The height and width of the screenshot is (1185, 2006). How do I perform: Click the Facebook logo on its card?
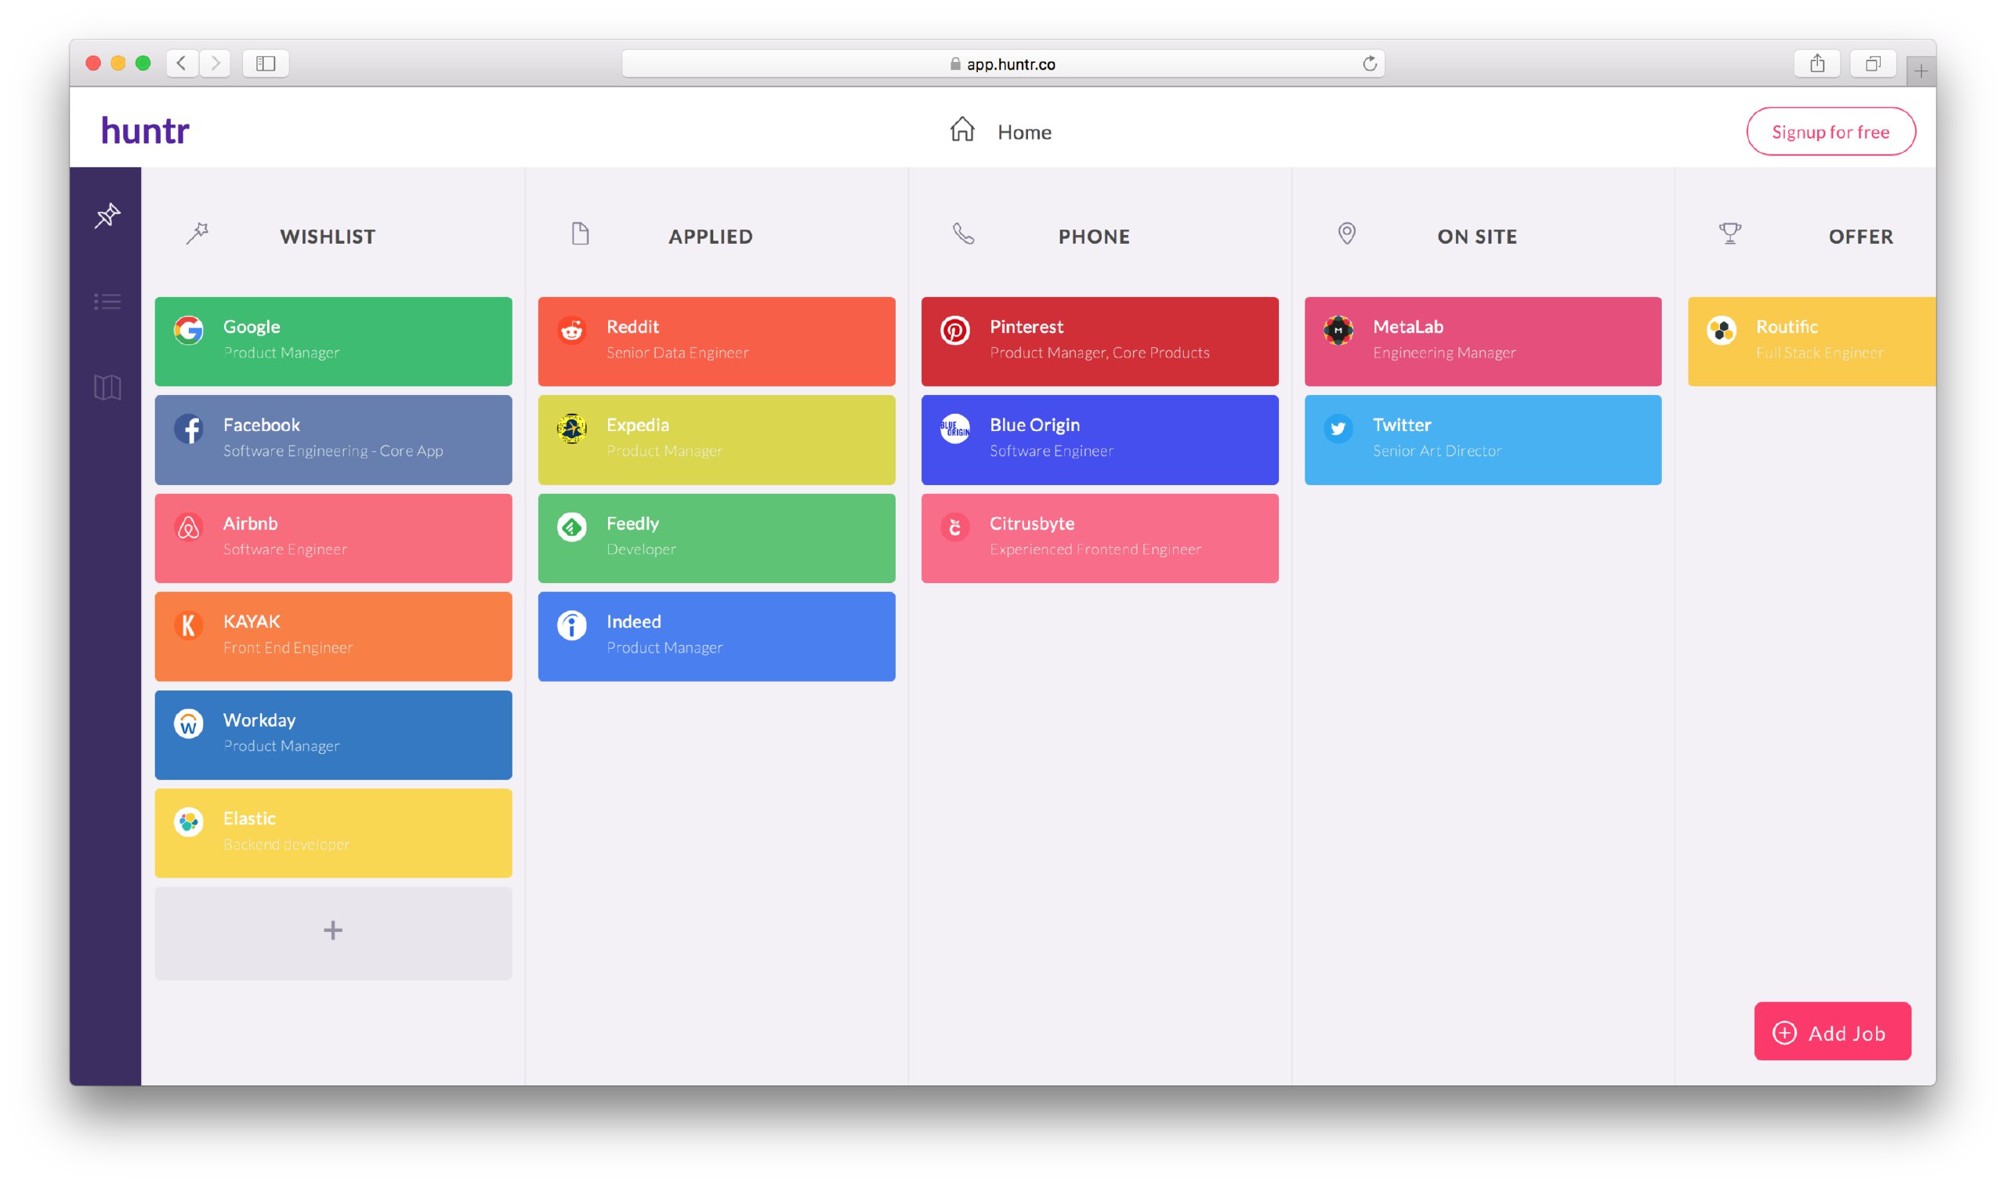tap(188, 429)
